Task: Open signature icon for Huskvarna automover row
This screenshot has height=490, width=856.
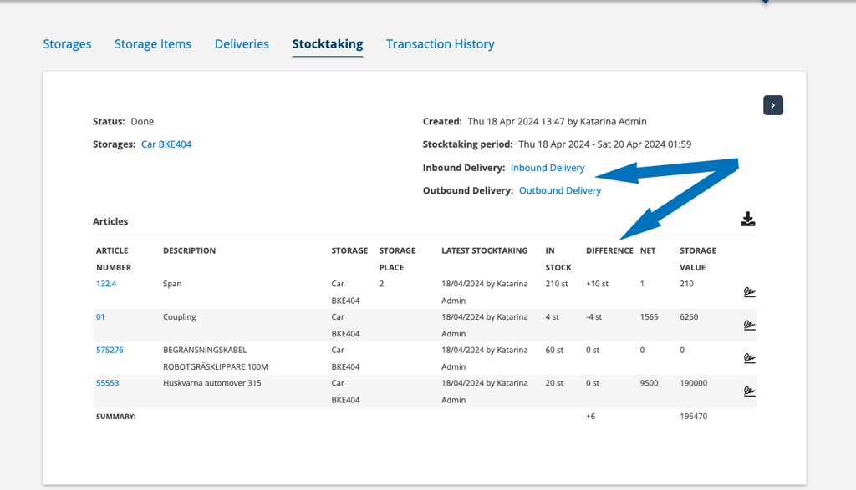Action: click(x=749, y=391)
